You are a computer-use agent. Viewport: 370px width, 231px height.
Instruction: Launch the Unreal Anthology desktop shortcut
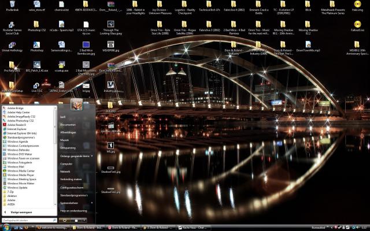pos(12,46)
